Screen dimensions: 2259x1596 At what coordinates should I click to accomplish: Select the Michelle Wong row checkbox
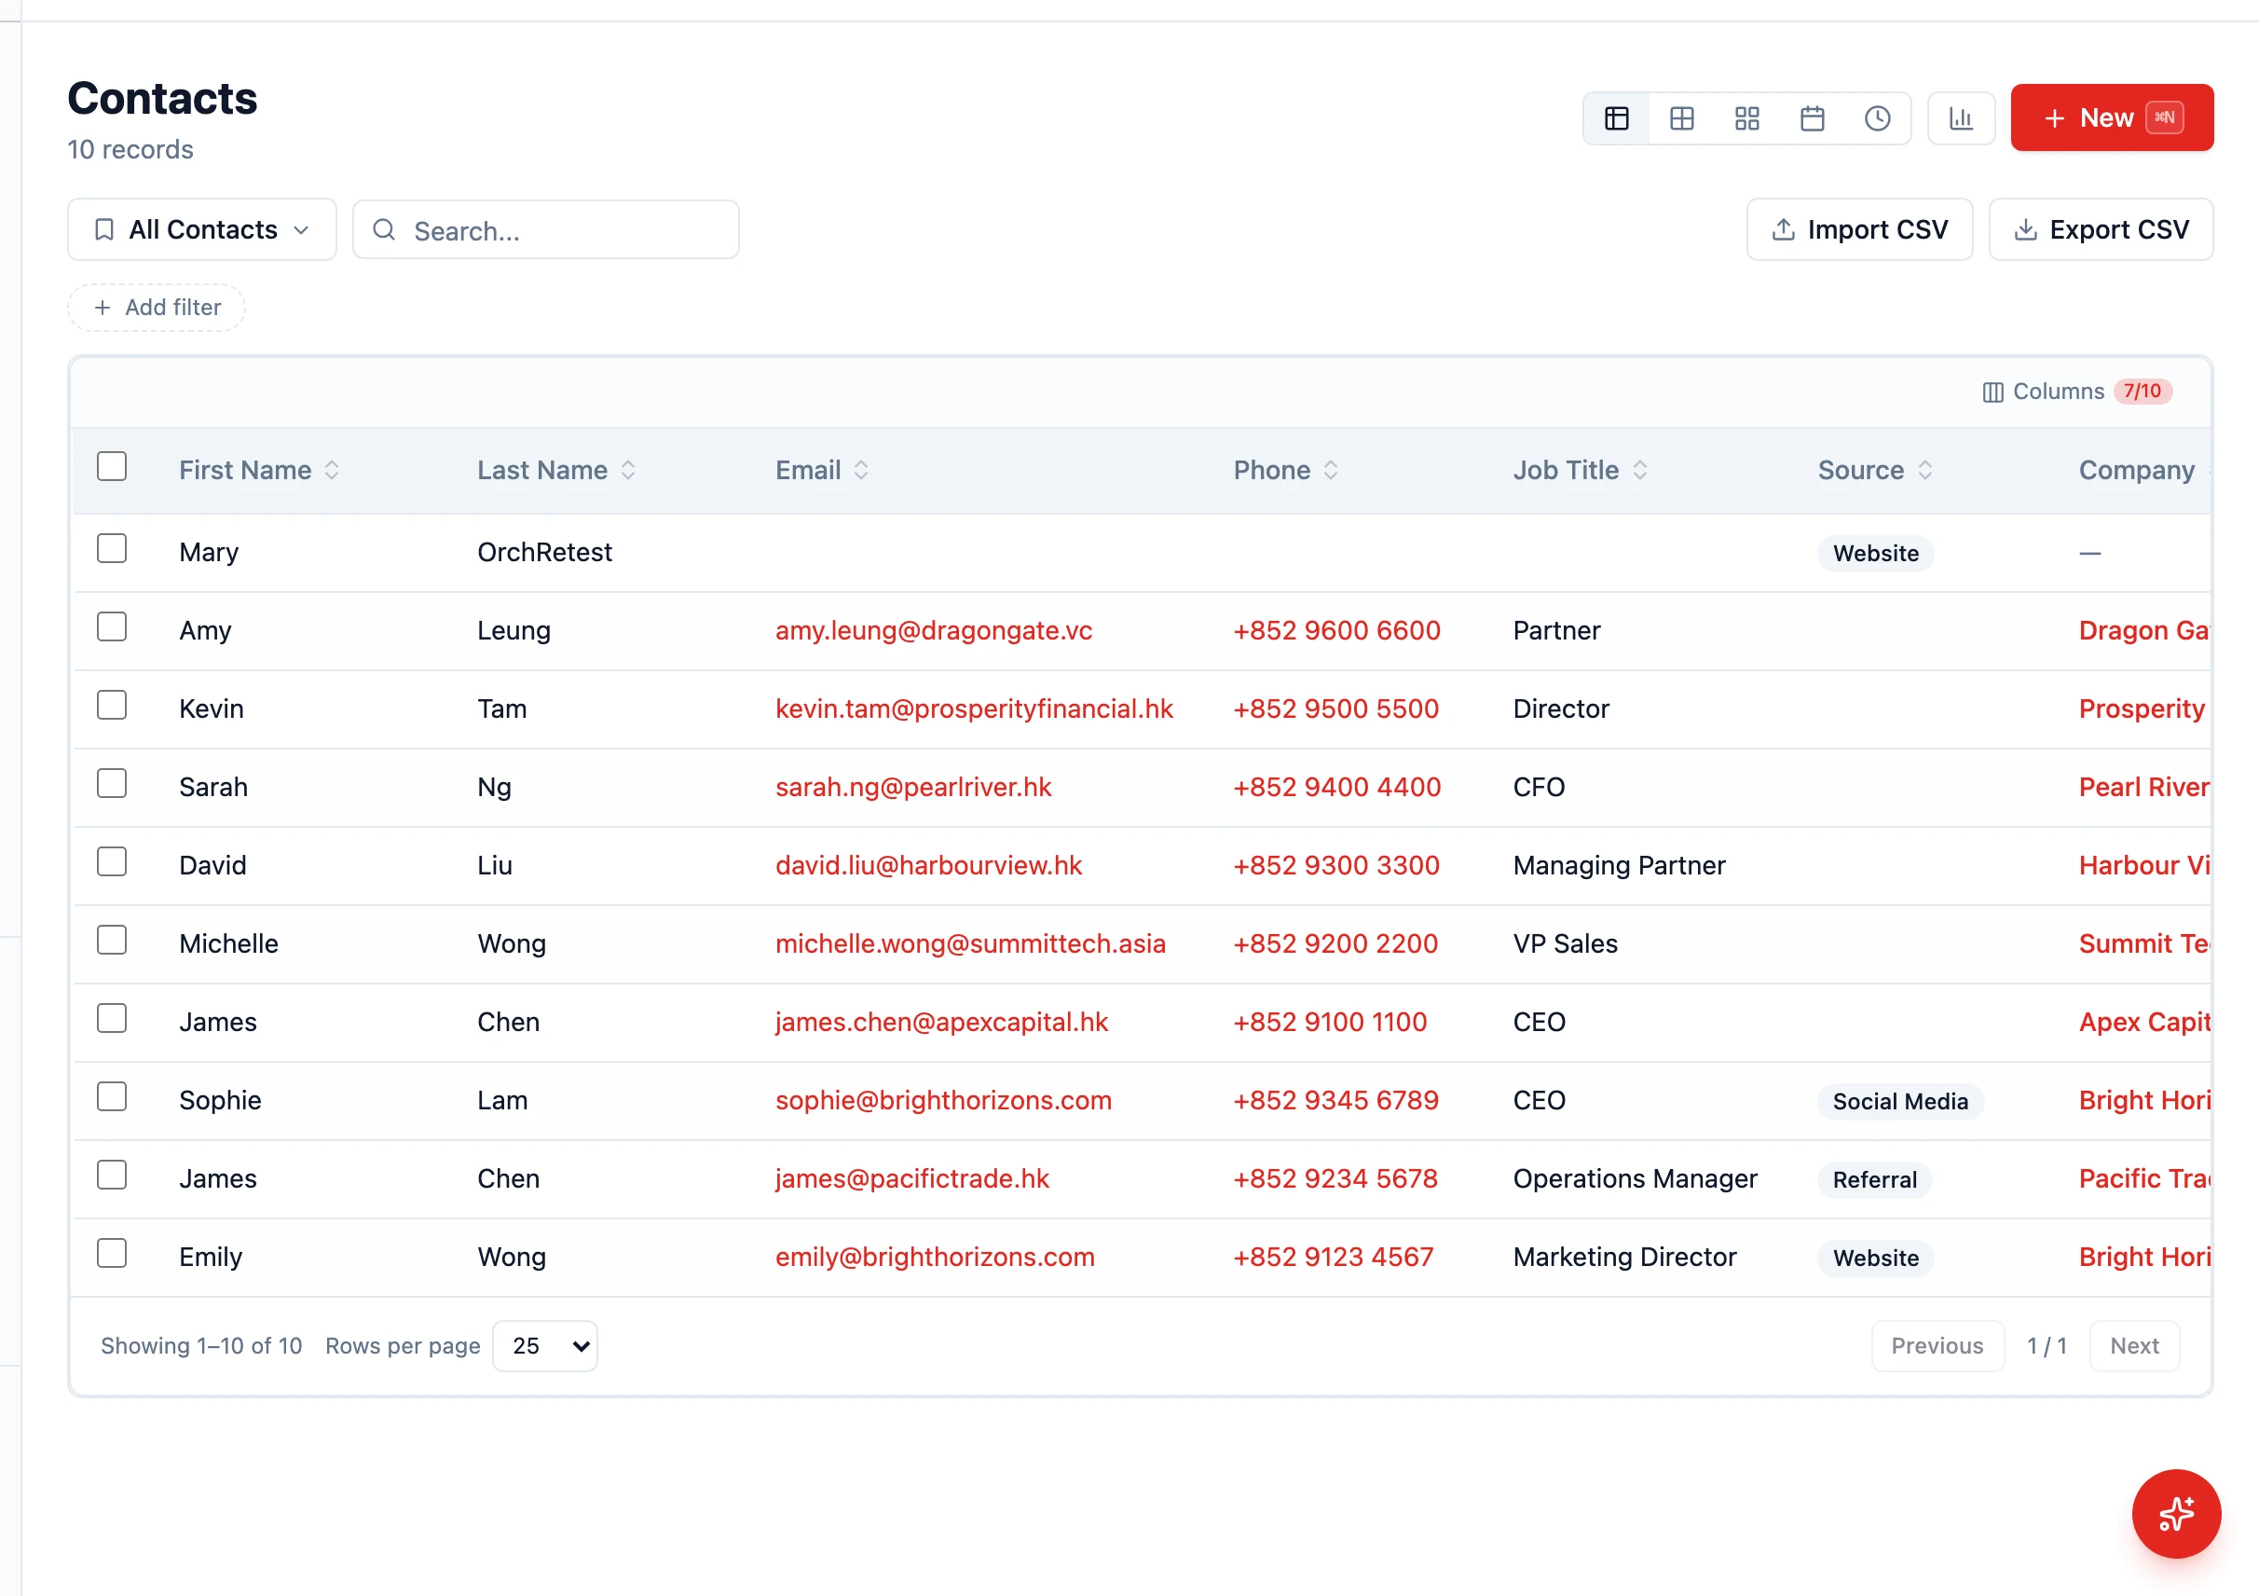[x=112, y=940]
